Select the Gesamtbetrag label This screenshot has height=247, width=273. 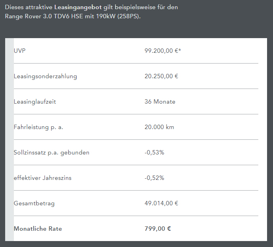[34, 203]
